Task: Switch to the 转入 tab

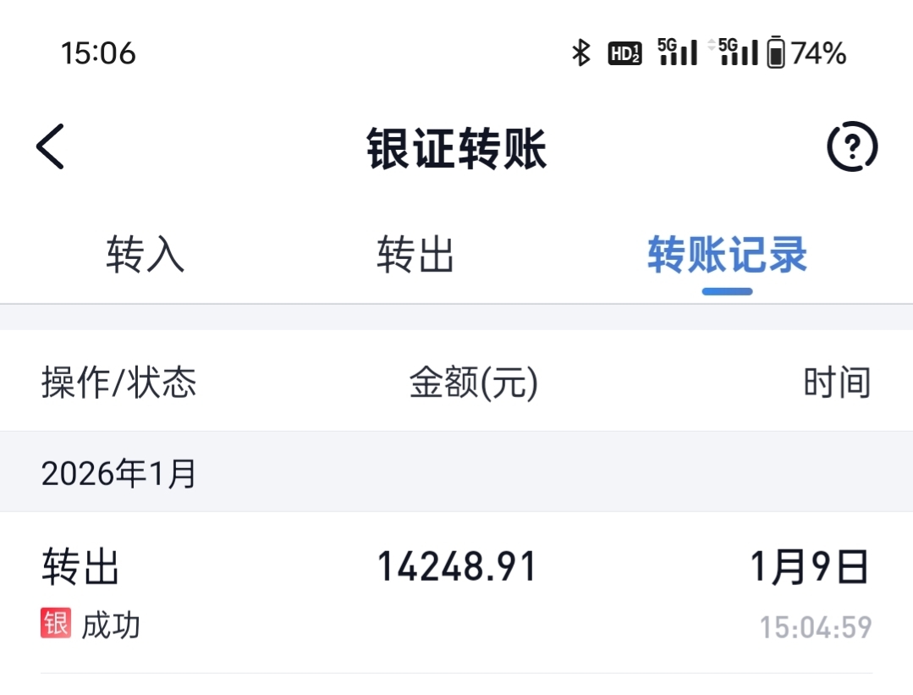Action: (x=145, y=255)
